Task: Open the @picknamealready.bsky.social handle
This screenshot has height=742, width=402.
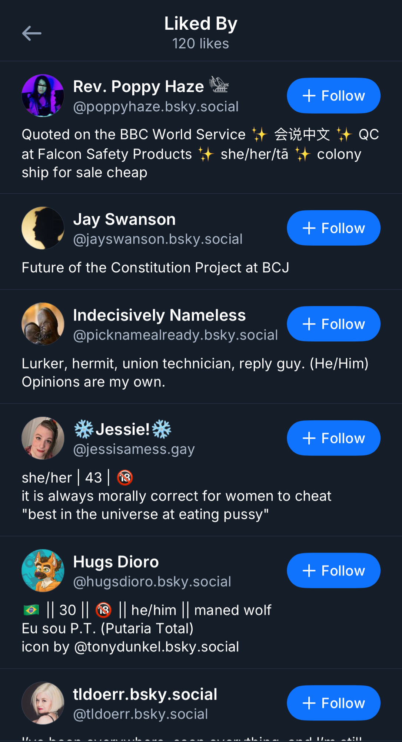Action: [x=175, y=335]
